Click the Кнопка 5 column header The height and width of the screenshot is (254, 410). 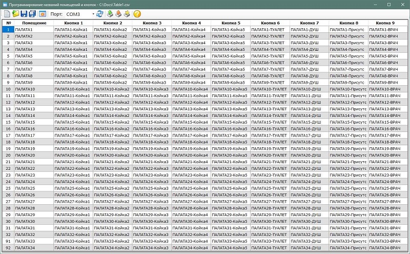(x=231, y=23)
